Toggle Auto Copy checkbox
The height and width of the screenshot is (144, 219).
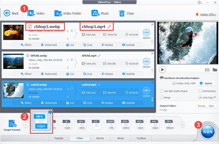coord(200,97)
